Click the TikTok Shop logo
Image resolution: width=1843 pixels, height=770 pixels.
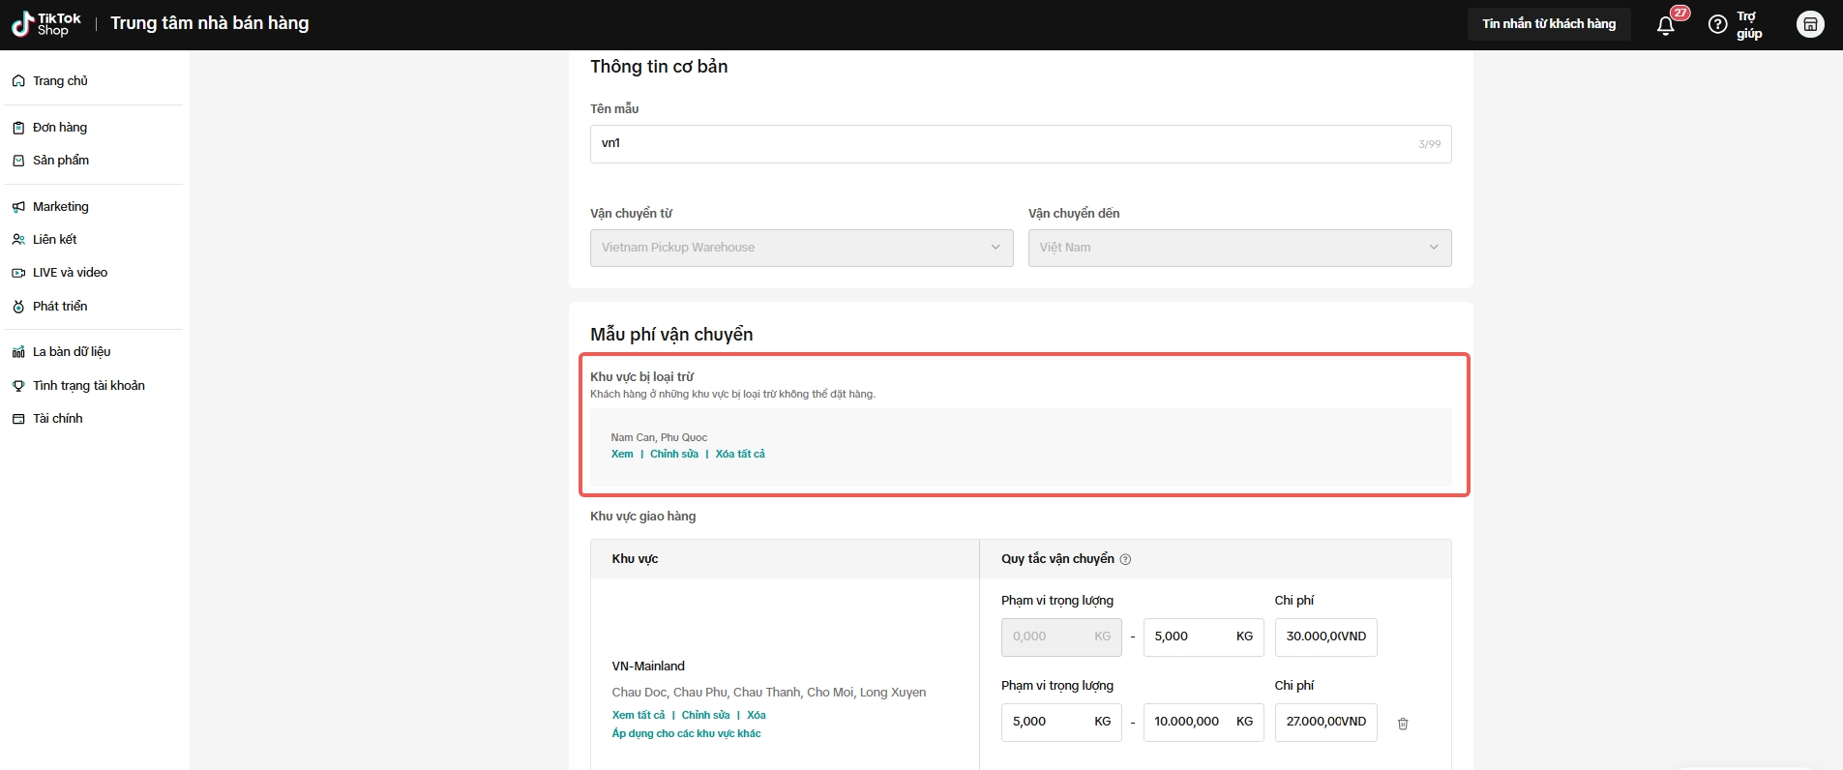46,24
